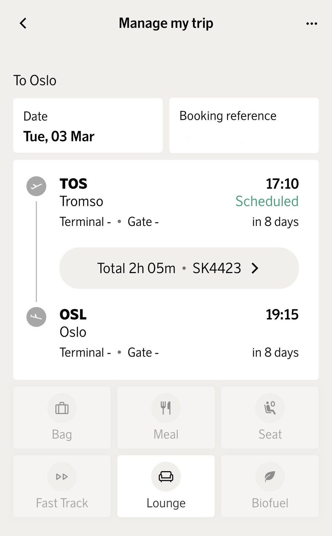Select the Lounge label
332x536 pixels.
166,503
